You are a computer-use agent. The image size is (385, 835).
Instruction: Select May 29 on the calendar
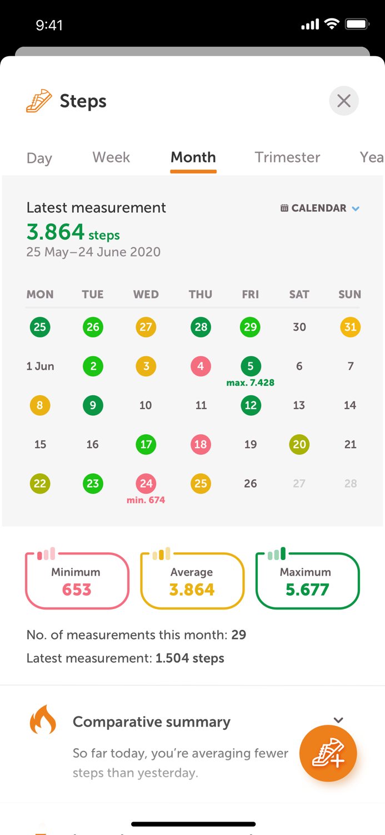250,327
